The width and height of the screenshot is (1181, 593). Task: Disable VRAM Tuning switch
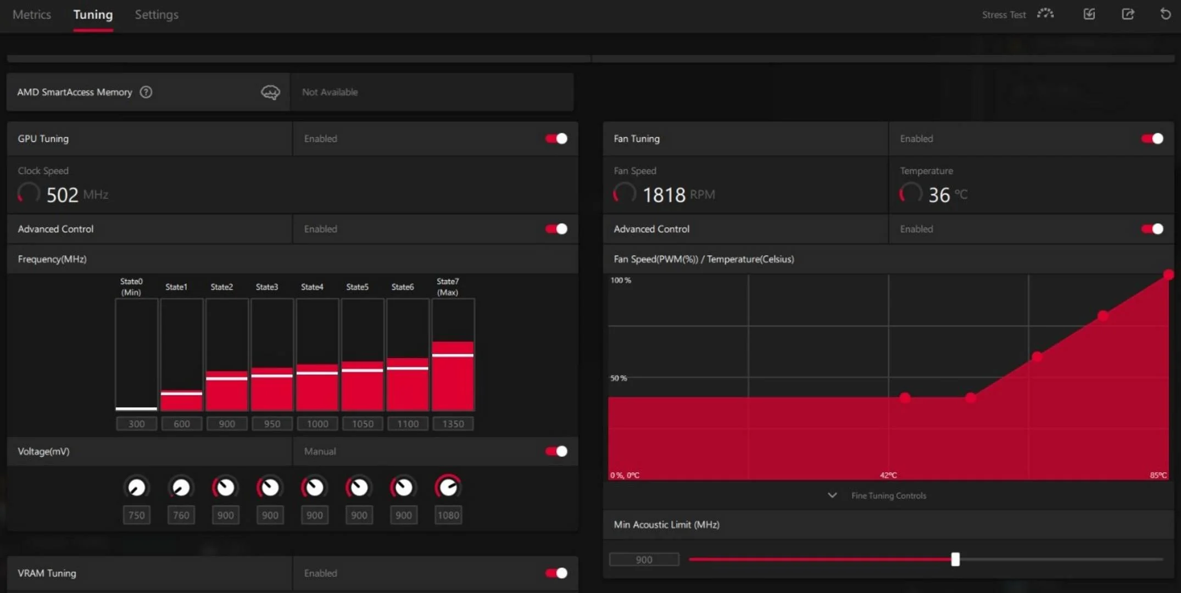556,573
